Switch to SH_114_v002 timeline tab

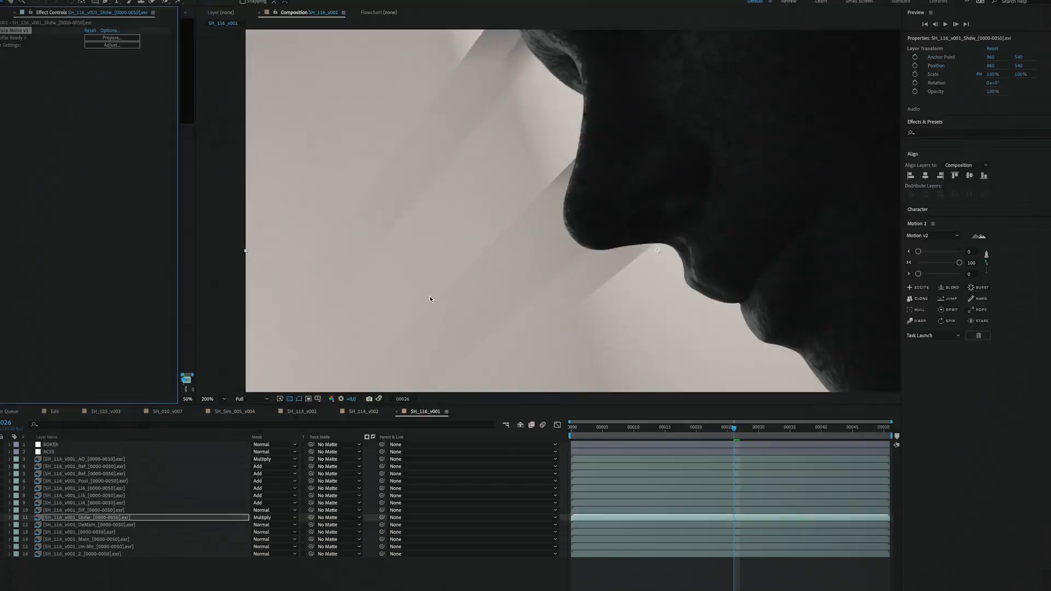(363, 412)
